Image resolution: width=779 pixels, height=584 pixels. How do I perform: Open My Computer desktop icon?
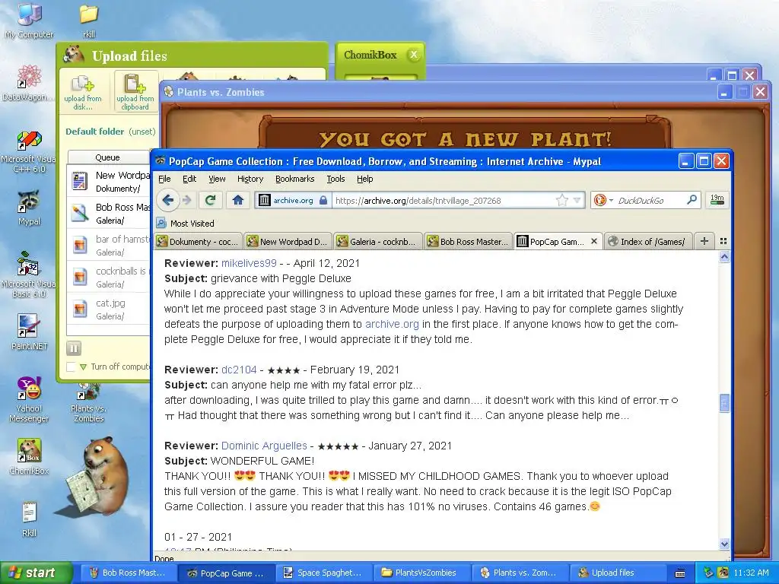(x=29, y=20)
